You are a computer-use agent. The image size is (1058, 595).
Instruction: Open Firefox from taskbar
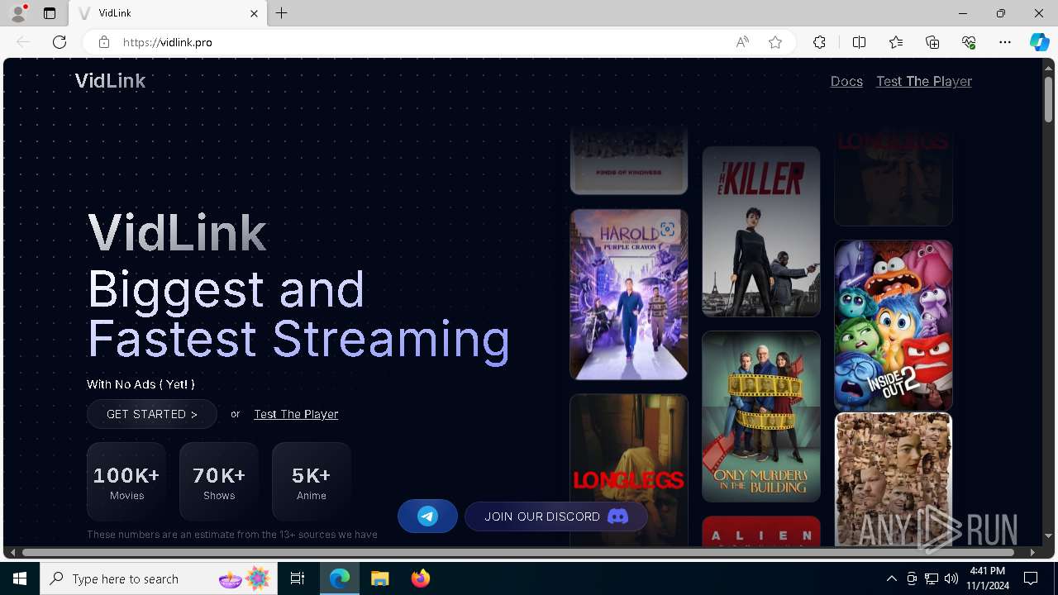pos(421,578)
